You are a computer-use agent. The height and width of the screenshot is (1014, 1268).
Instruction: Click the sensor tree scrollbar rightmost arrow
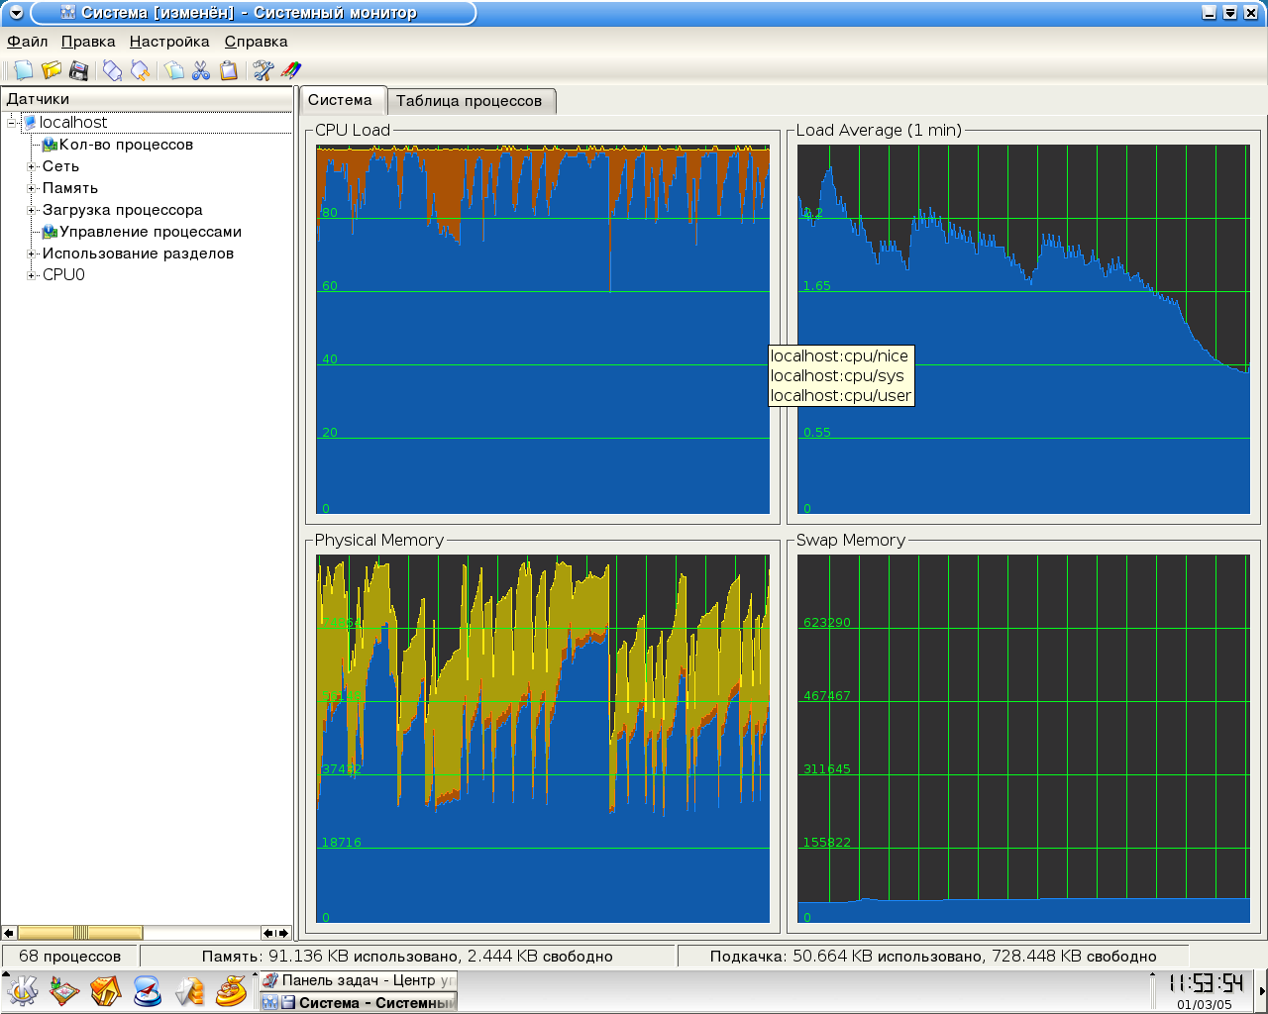click(283, 933)
